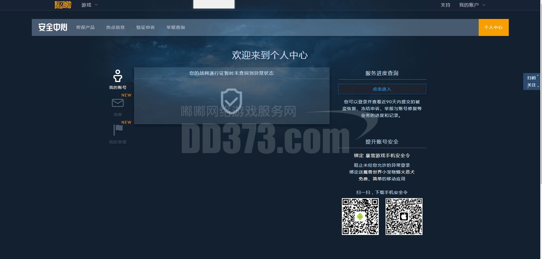The width and height of the screenshot is (542, 259).
Task: Select 举报查询 in navigation bar
Action: [175, 27]
